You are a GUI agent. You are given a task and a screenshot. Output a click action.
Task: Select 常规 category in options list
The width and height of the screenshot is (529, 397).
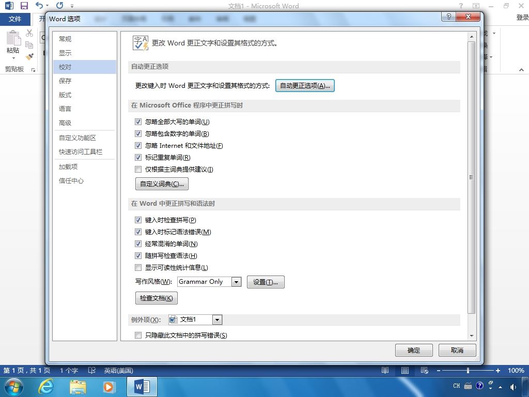[x=84, y=39]
